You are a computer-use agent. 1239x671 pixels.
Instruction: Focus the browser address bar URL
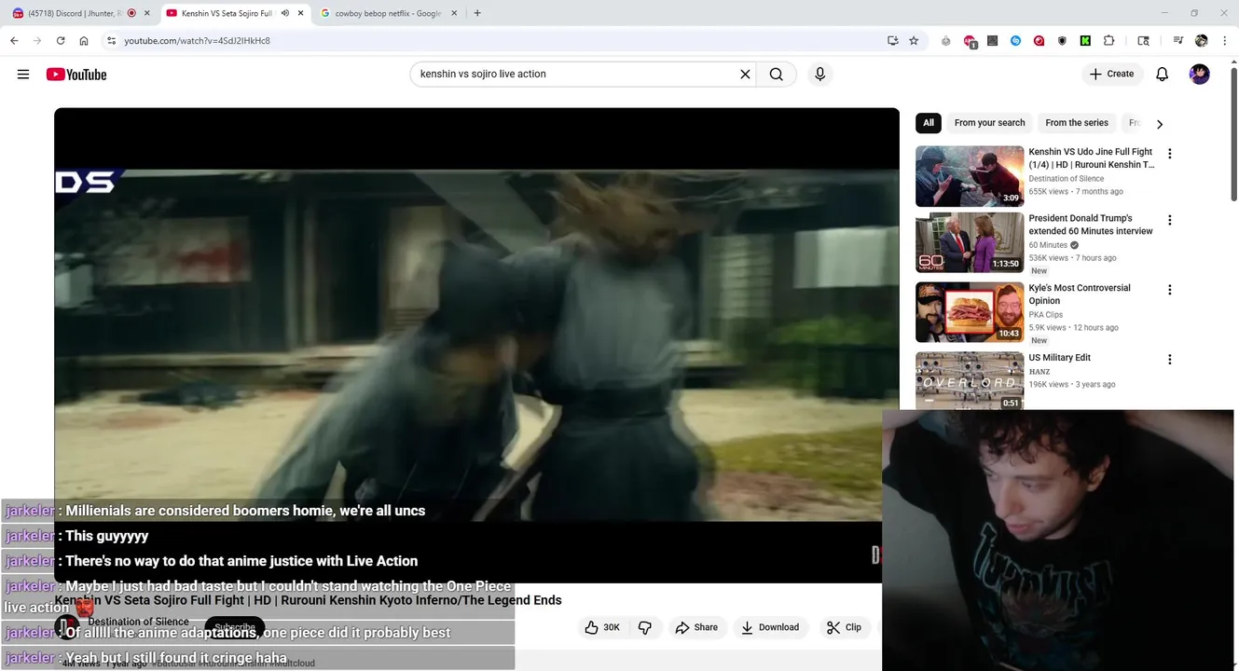(197, 41)
